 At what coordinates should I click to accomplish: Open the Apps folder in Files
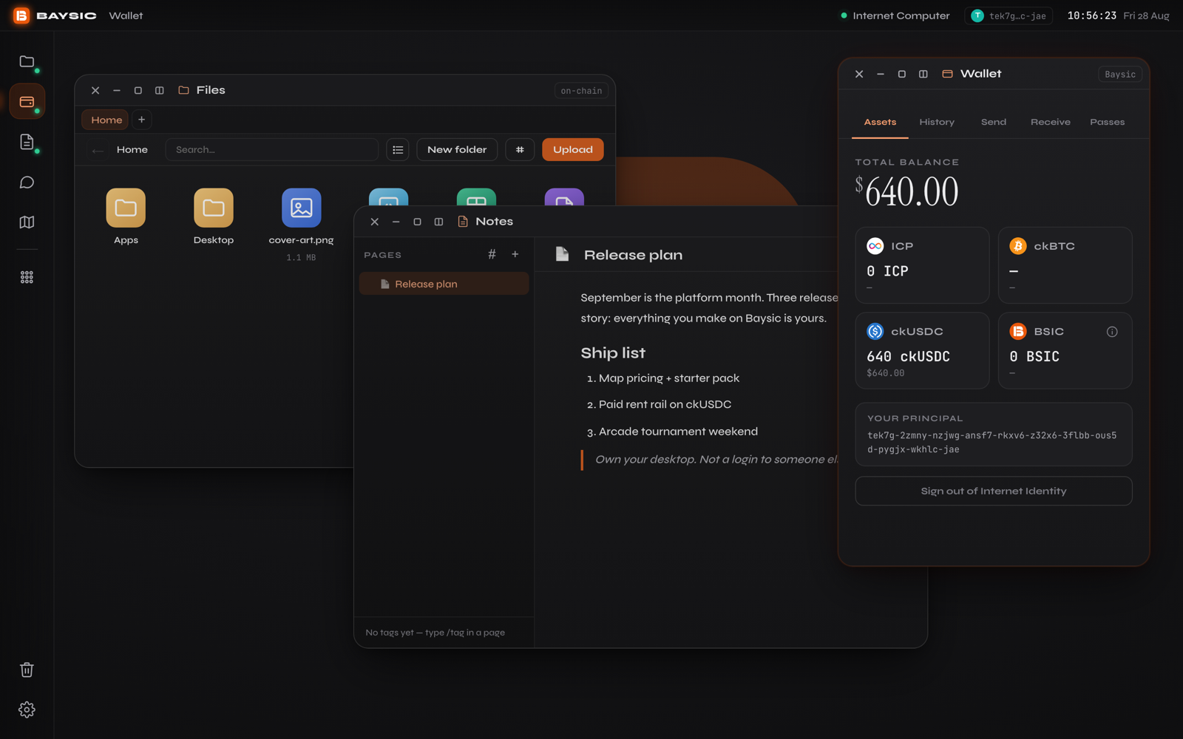[126, 217]
